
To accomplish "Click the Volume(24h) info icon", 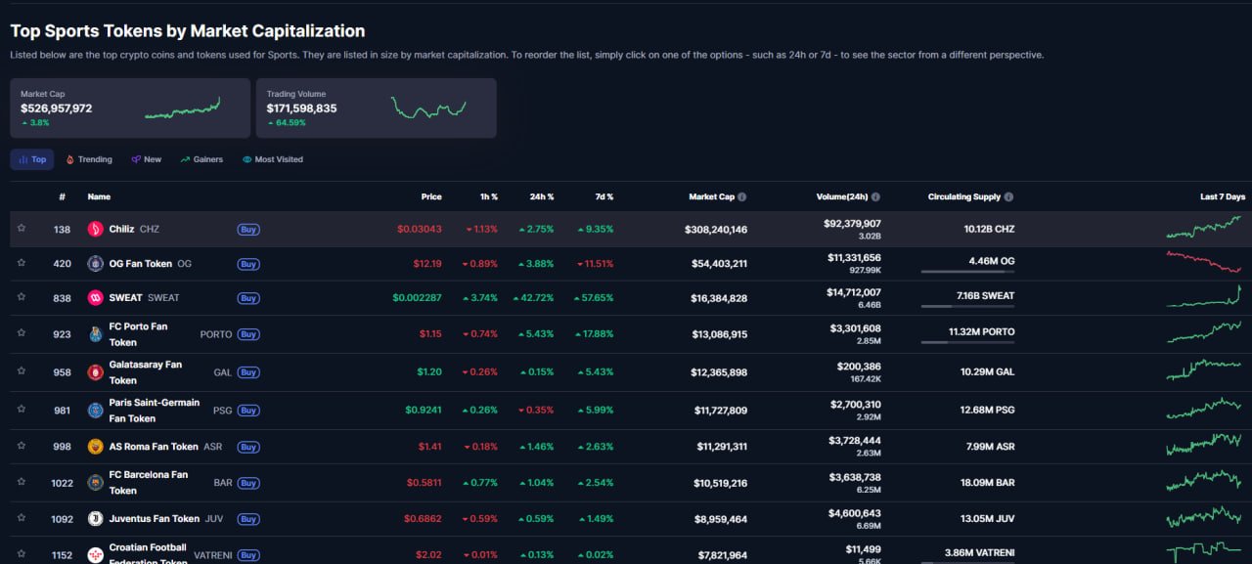I will click(x=875, y=196).
